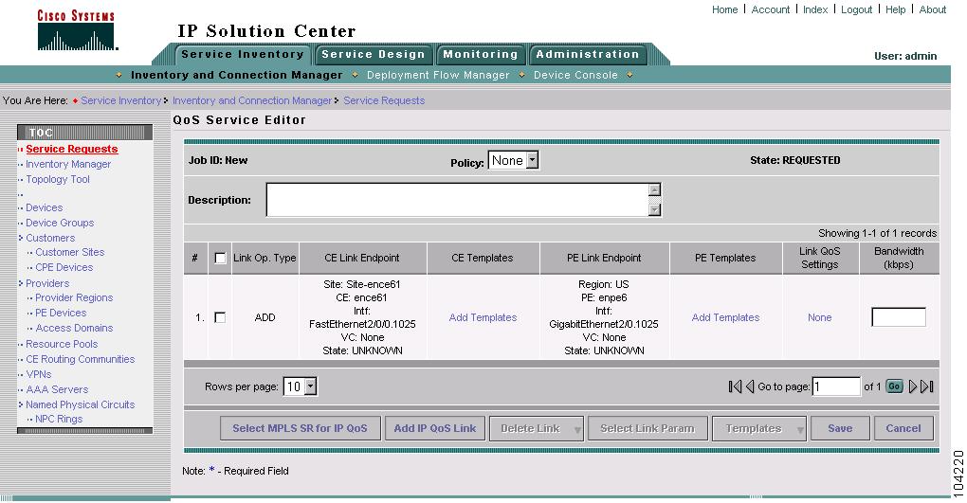Expand Named Physical Circuits node
Screen dimensions: 967x503
[21, 405]
